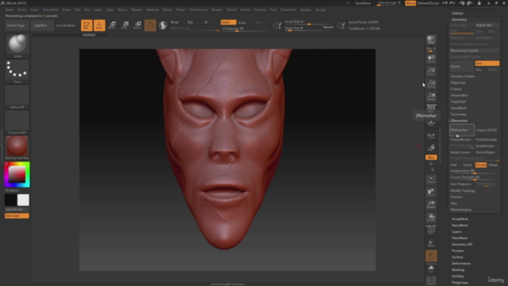
Task: Toggle the Rgb channel button
Action: pyautogui.click(x=190, y=22)
